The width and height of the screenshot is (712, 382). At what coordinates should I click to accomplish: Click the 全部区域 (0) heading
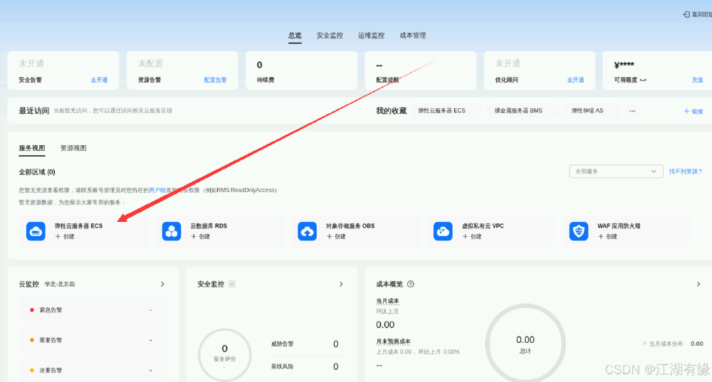click(x=37, y=172)
